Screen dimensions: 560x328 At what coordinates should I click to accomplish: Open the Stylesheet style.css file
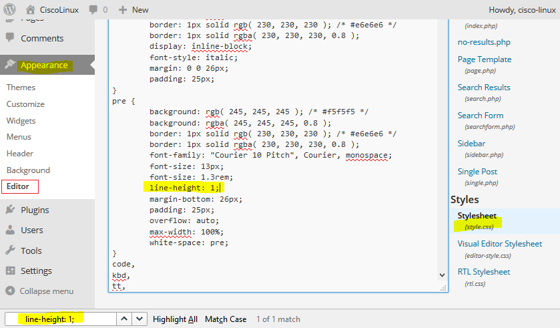[477, 216]
